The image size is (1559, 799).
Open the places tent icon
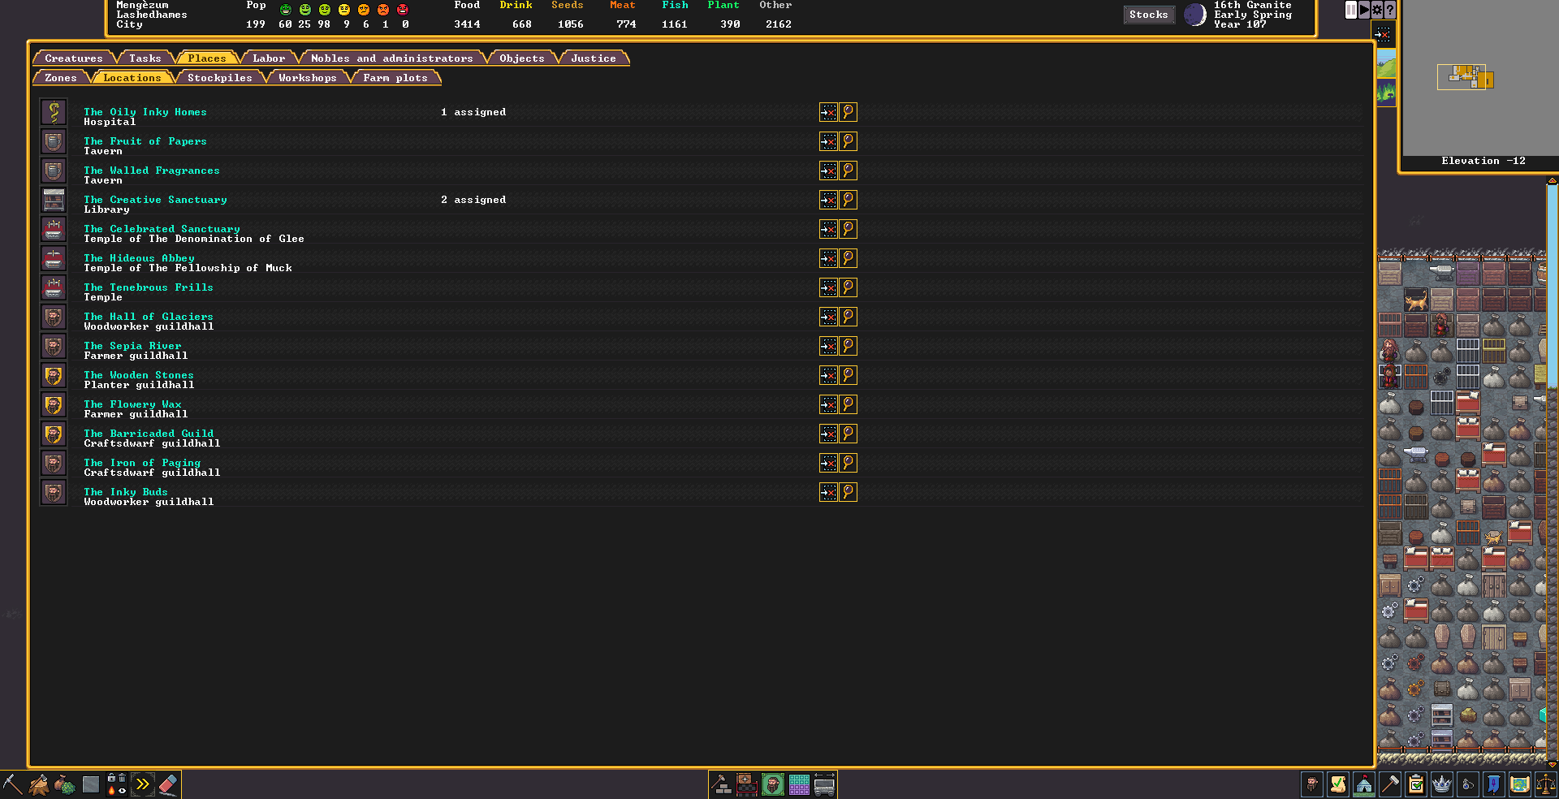(1364, 784)
